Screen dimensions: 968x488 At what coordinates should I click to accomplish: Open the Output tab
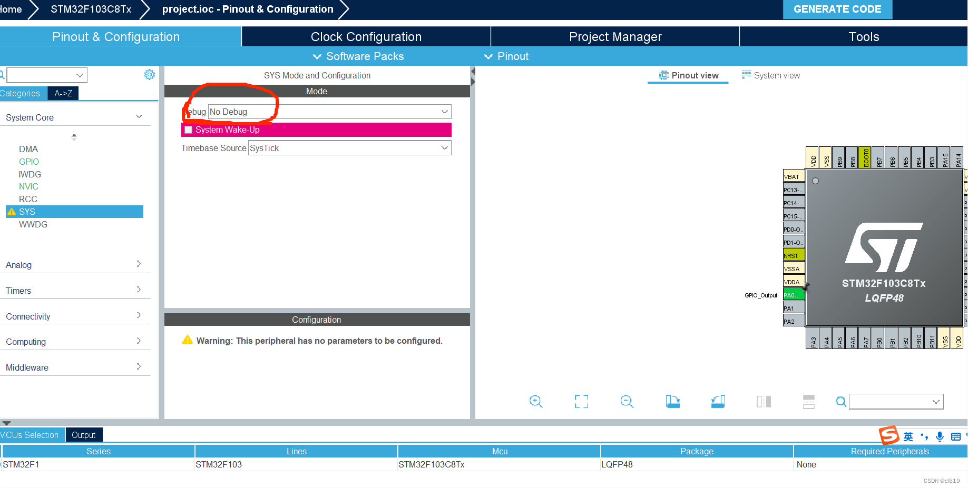click(x=84, y=435)
